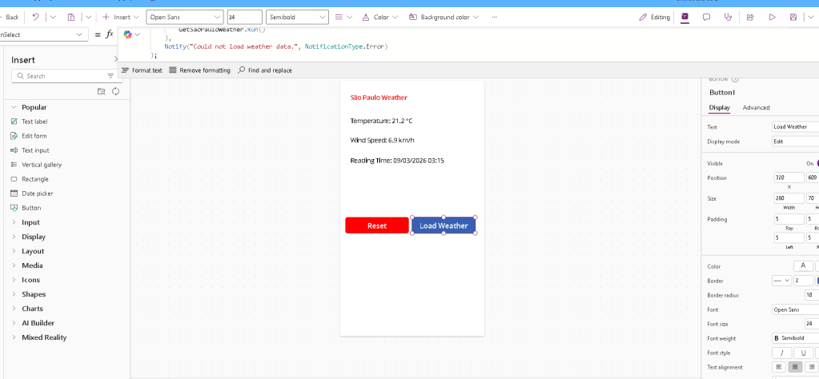Toggle the Visible switch for Button1
Image resolution: width=819 pixels, height=379 pixels.
pyautogui.click(x=816, y=163)
